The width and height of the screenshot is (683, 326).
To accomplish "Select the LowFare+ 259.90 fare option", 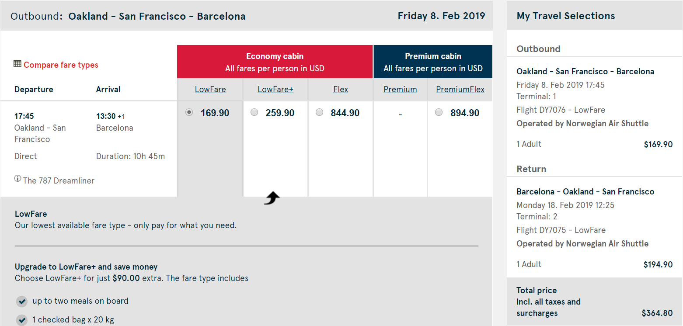I will tap(254, 113).
